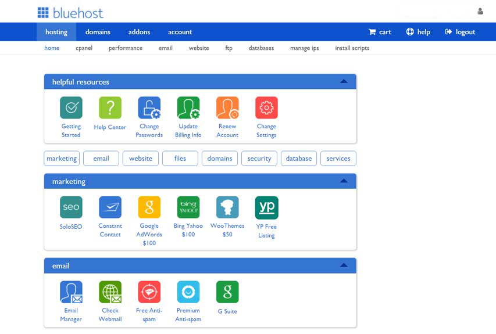The height and width of the screenshot is (334, 496).
Task: Click the bluehost logo
Action: 70,13
